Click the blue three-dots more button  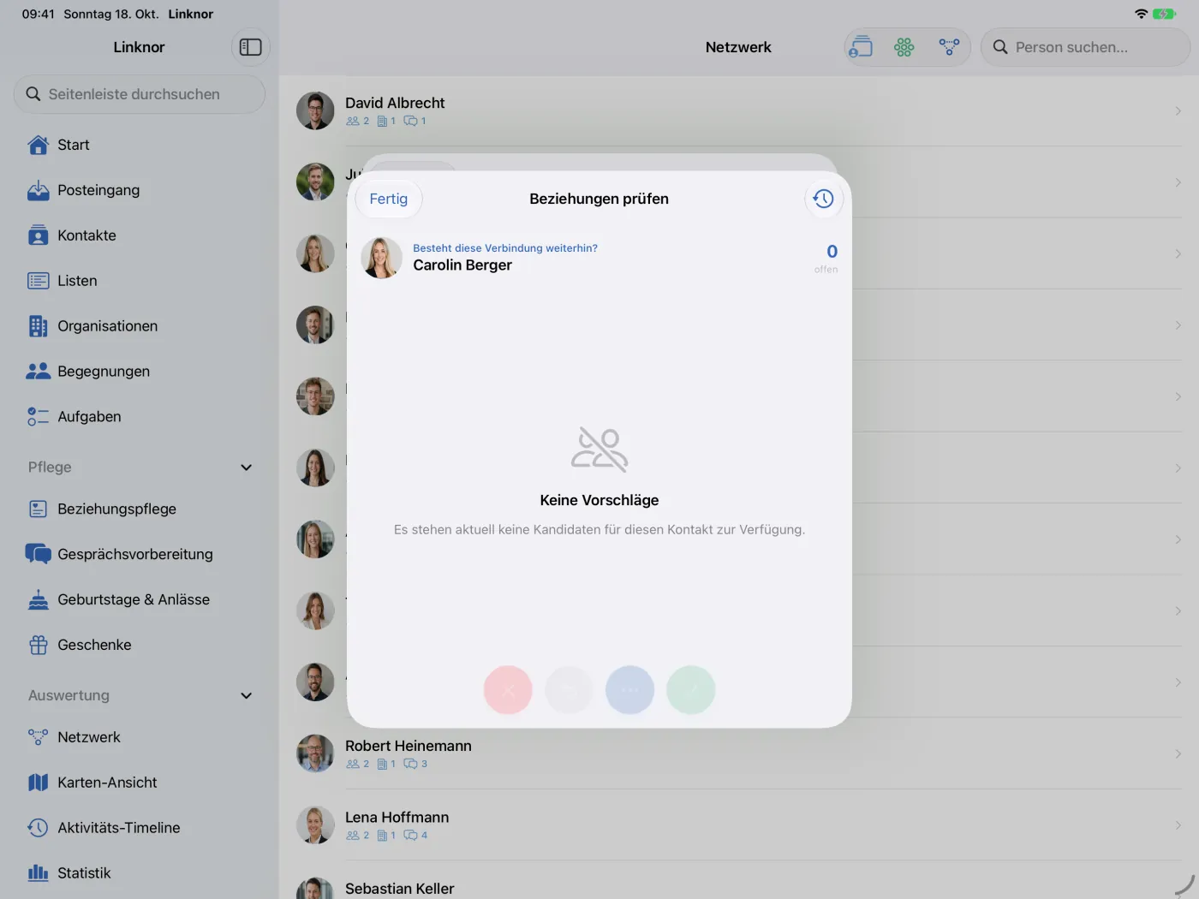pos(629,690)
